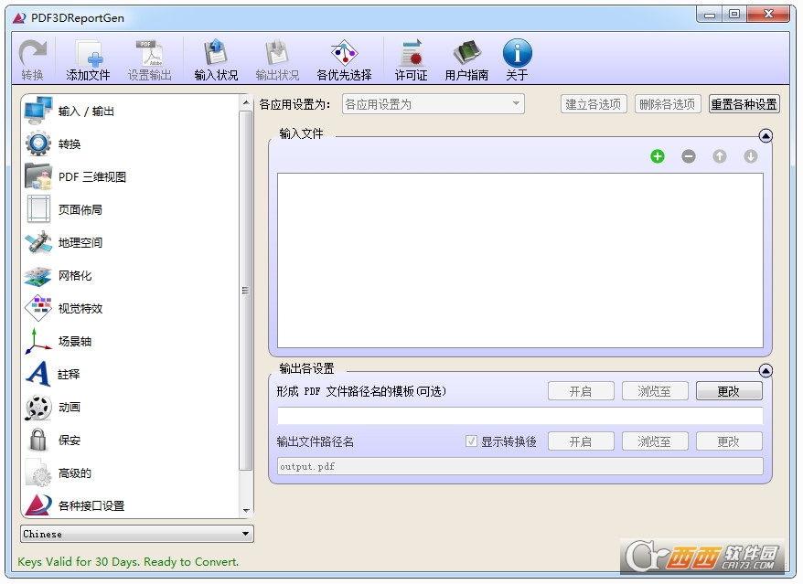Screen dimensions: 803x584
Task: Click 浏览至 button for 输出文件路径名
Action: click(655, 441)
